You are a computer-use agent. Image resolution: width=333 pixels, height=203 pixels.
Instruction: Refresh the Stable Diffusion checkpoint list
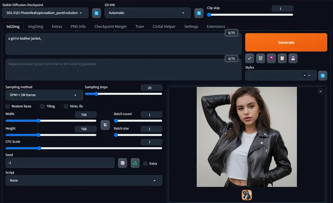click(96, 13)
